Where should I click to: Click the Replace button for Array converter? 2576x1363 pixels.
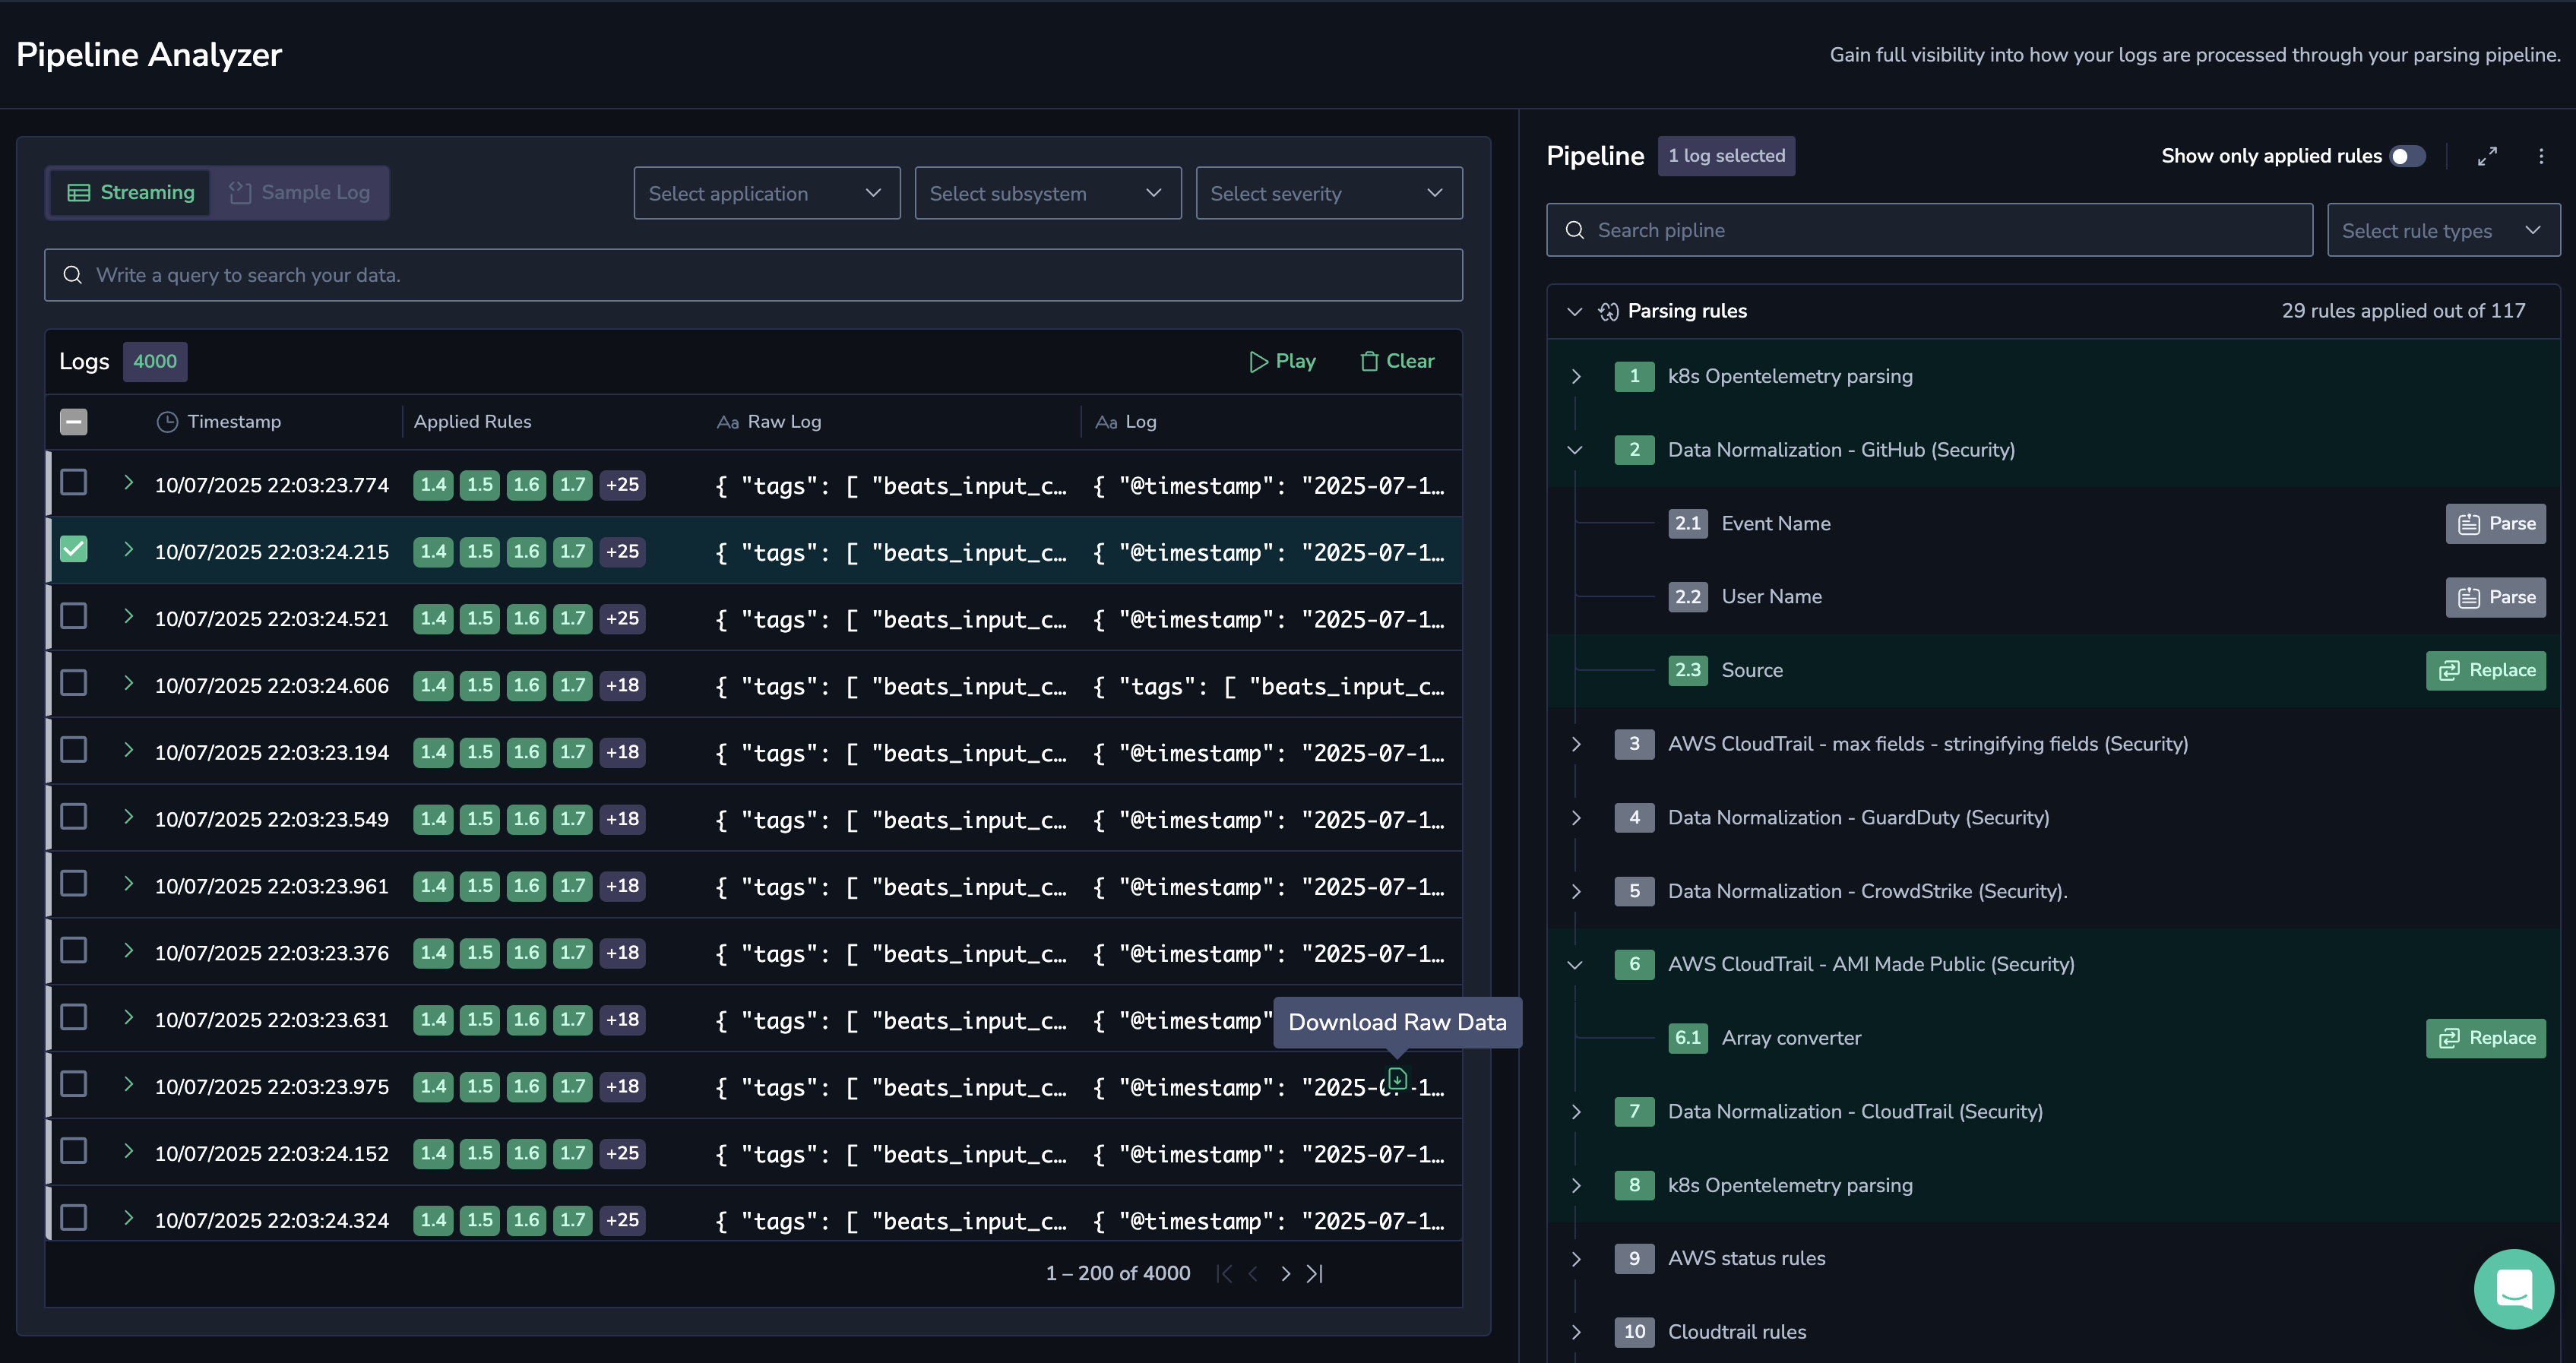(x=2486, y=1038)
